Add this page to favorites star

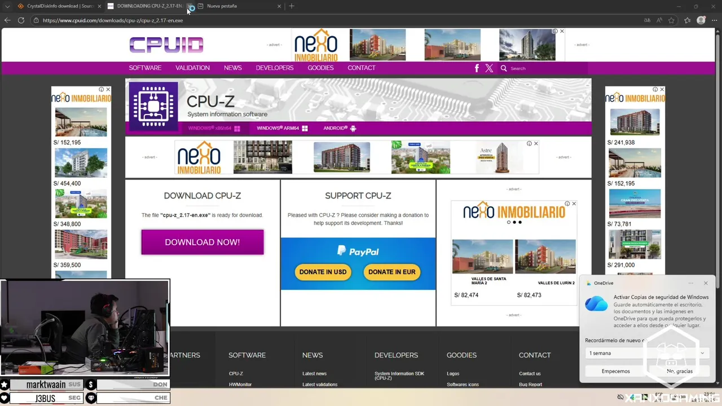tap(671, 20)
